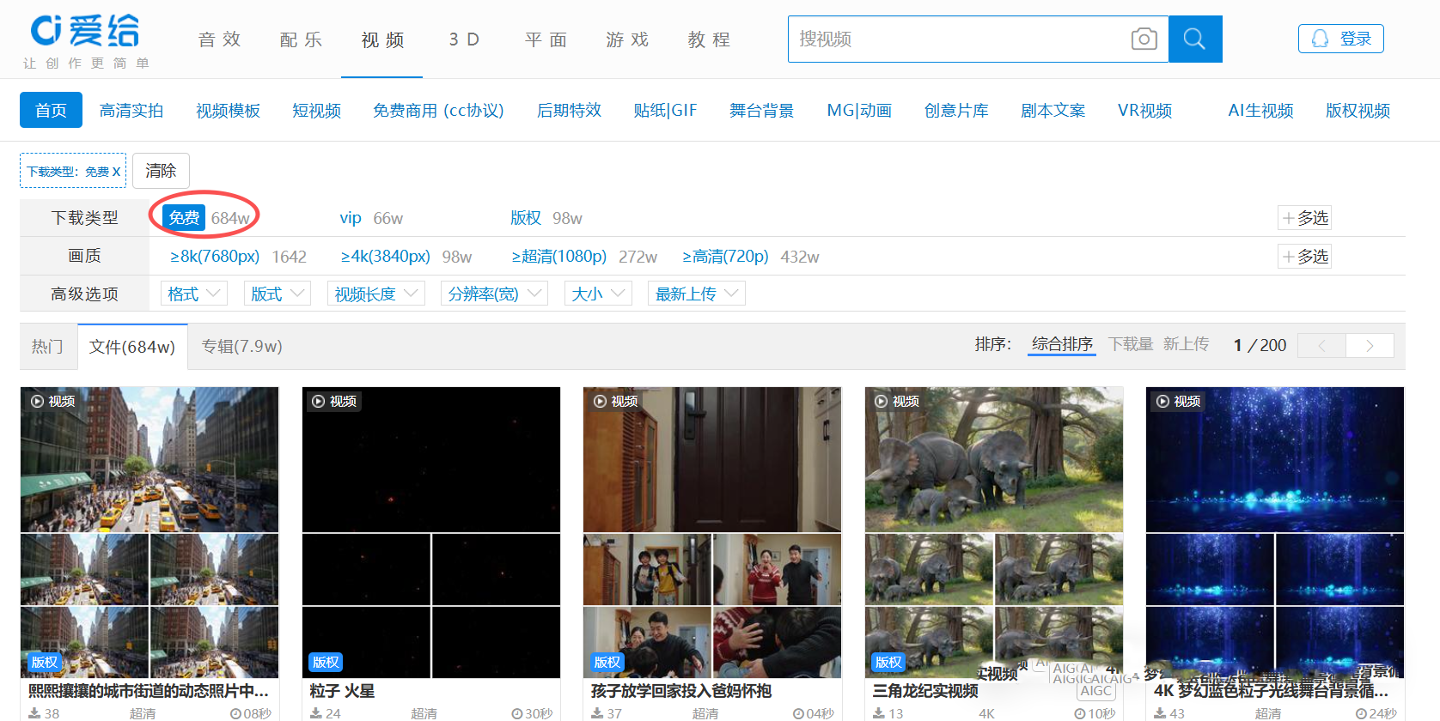Switch to the 专辑(7.9w) tab
1440x721 pixels.
(x=241, y=346)
